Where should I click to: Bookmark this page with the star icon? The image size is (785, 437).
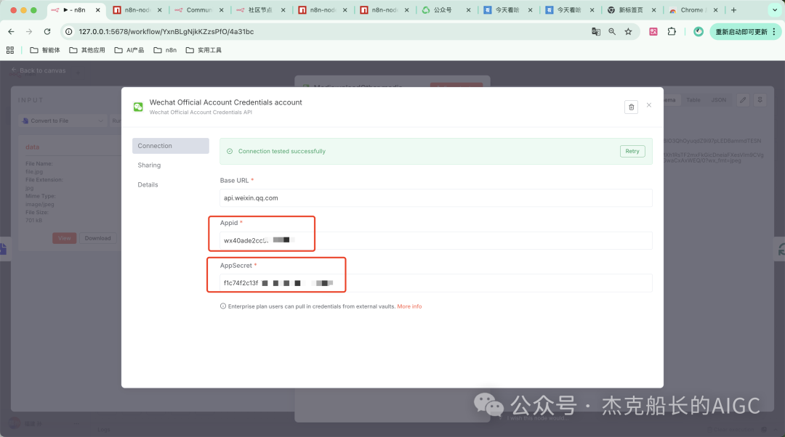tap(628, 31)
